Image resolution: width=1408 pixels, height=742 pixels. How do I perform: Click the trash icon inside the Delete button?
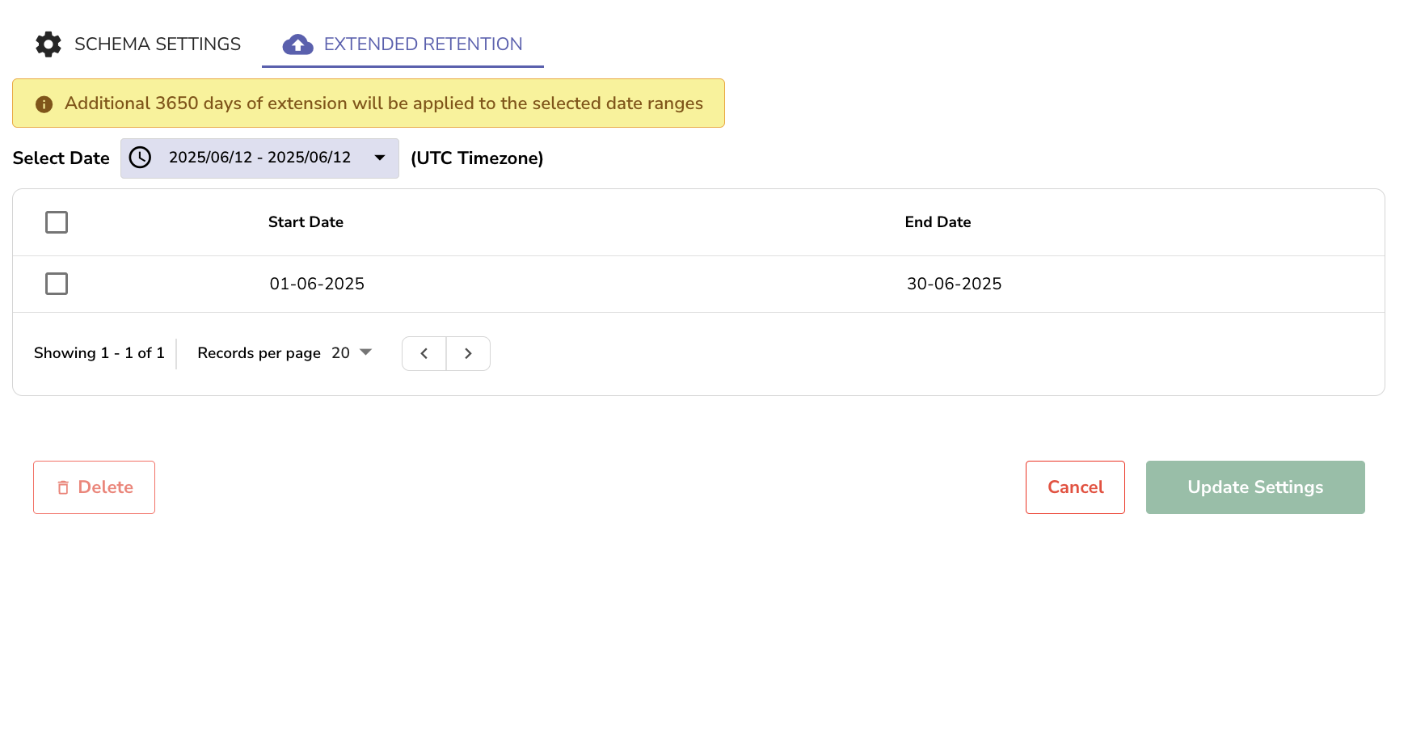point(64,487)
